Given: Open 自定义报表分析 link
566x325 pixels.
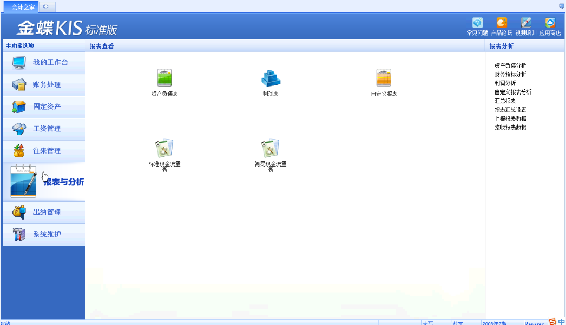Looking at the screenshot, I should click(512, 91).
